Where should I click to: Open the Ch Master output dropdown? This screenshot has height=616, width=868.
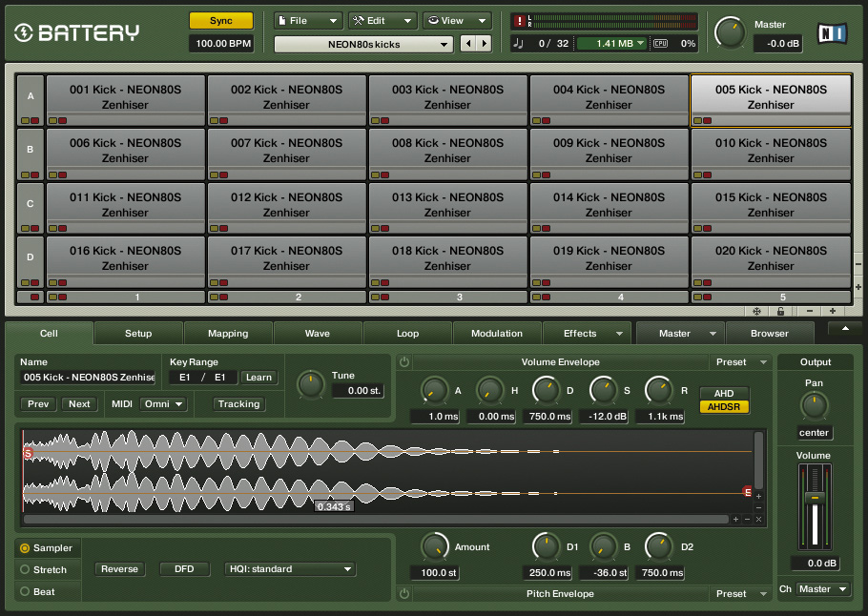[x=823, y=589]
